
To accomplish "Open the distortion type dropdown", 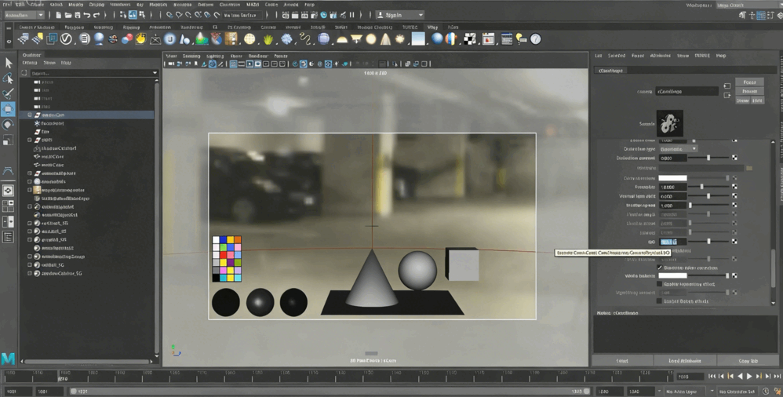I will coord(678,149).
